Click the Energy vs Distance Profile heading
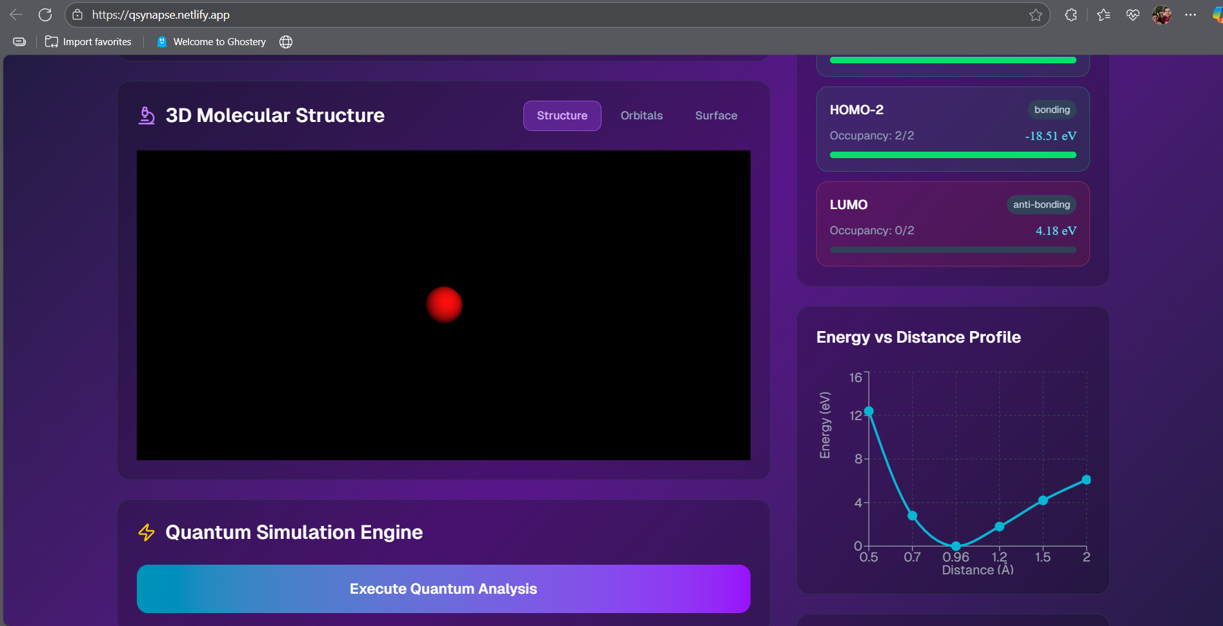Screen dimensions: 1223x626 coord(918,338)
